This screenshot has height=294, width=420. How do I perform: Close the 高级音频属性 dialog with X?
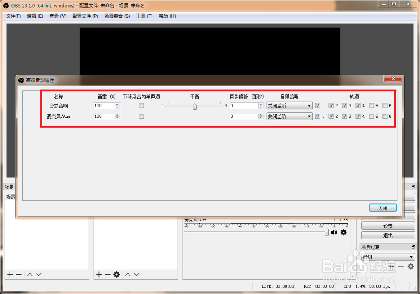pyautogui.click(x=393, y=78)
